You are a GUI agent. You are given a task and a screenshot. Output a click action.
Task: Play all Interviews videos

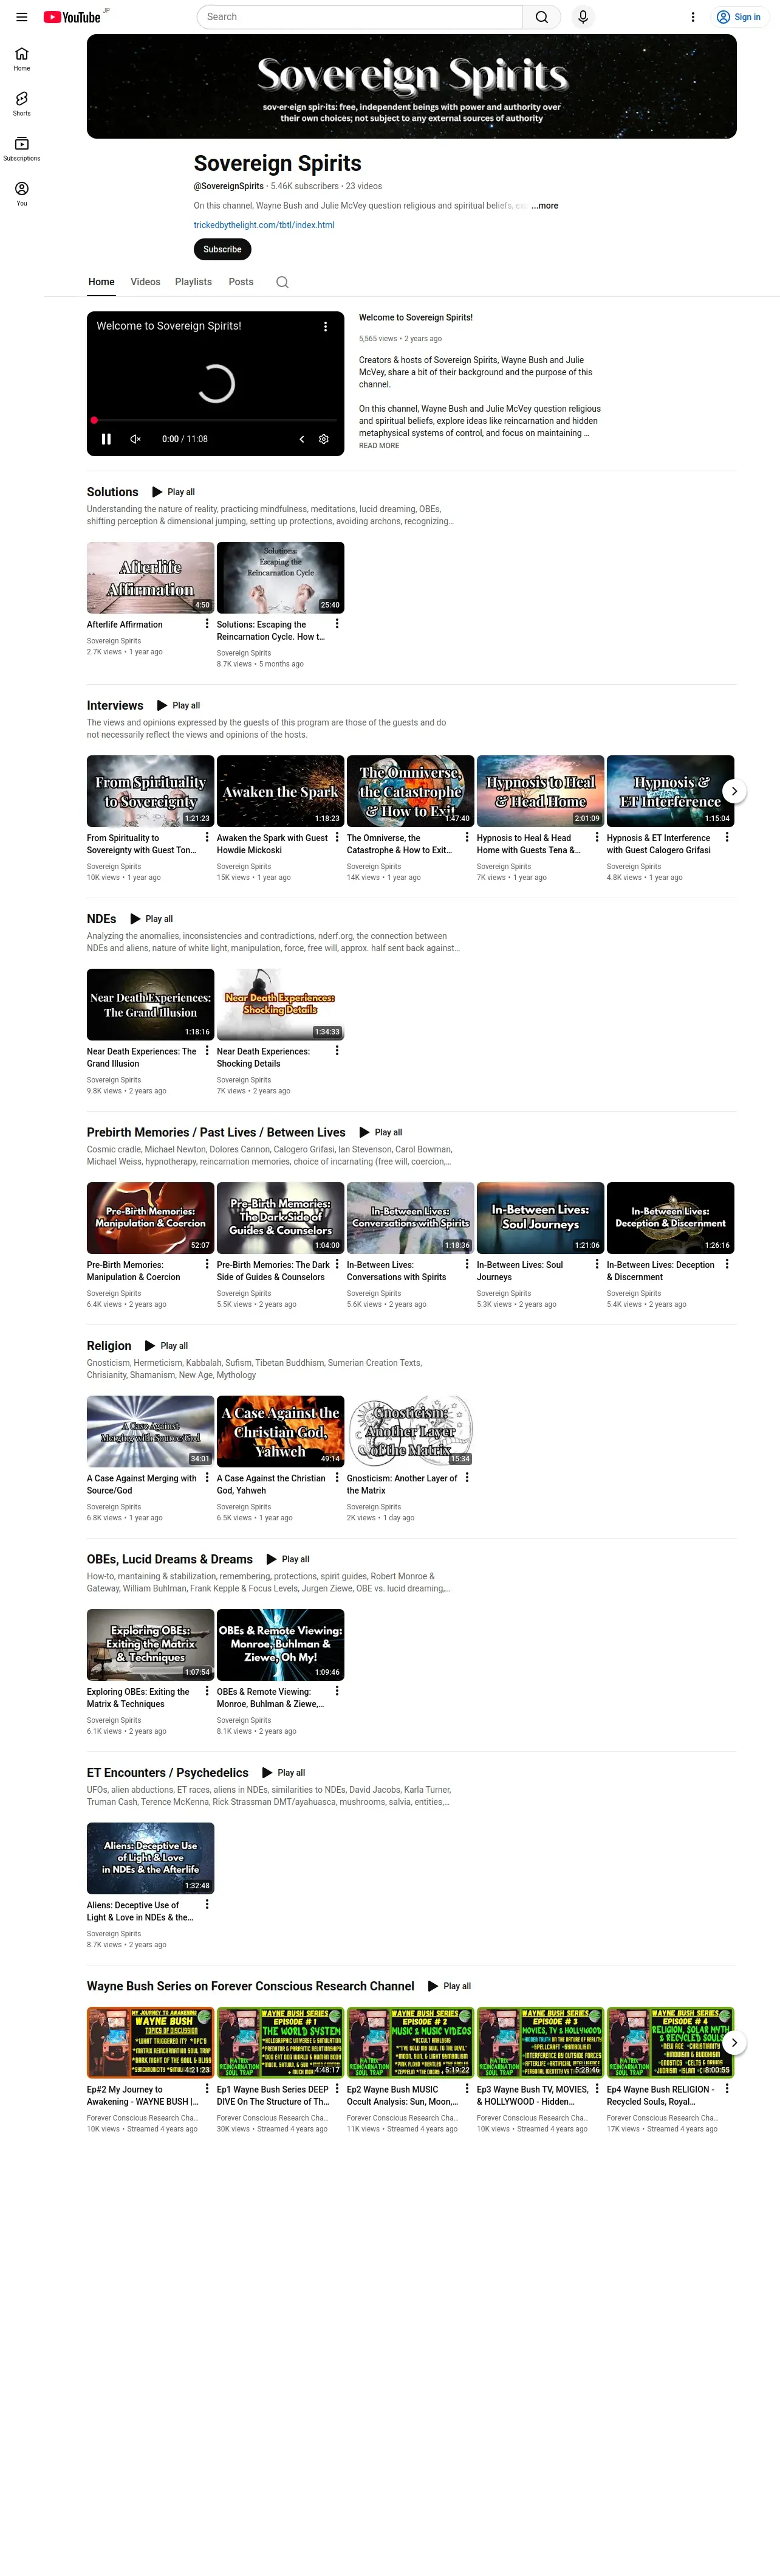[x=178, y=706]
